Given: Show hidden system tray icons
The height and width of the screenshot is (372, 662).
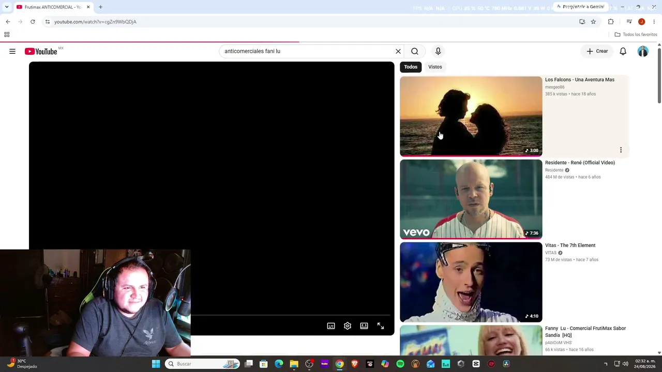Looking at the screenshot, I should click(606, 364).
